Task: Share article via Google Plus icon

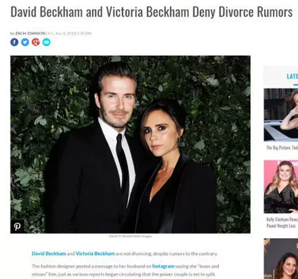Action: coord(36,42)
